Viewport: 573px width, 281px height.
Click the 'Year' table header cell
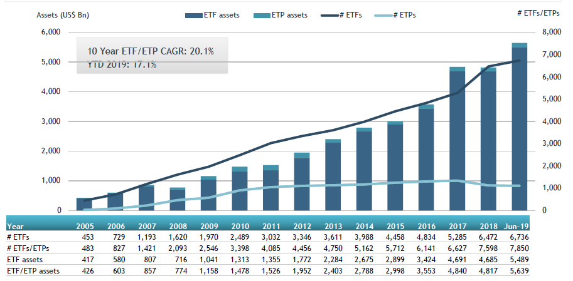[x=15, y=227]
